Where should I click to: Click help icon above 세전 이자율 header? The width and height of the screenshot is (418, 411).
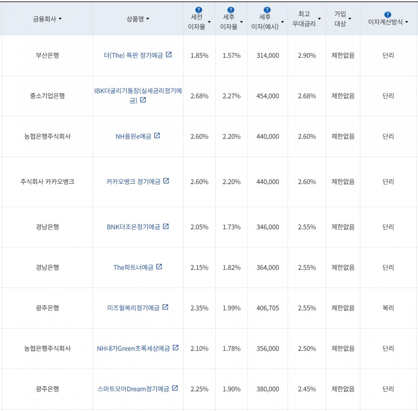(x=199, y=10)
